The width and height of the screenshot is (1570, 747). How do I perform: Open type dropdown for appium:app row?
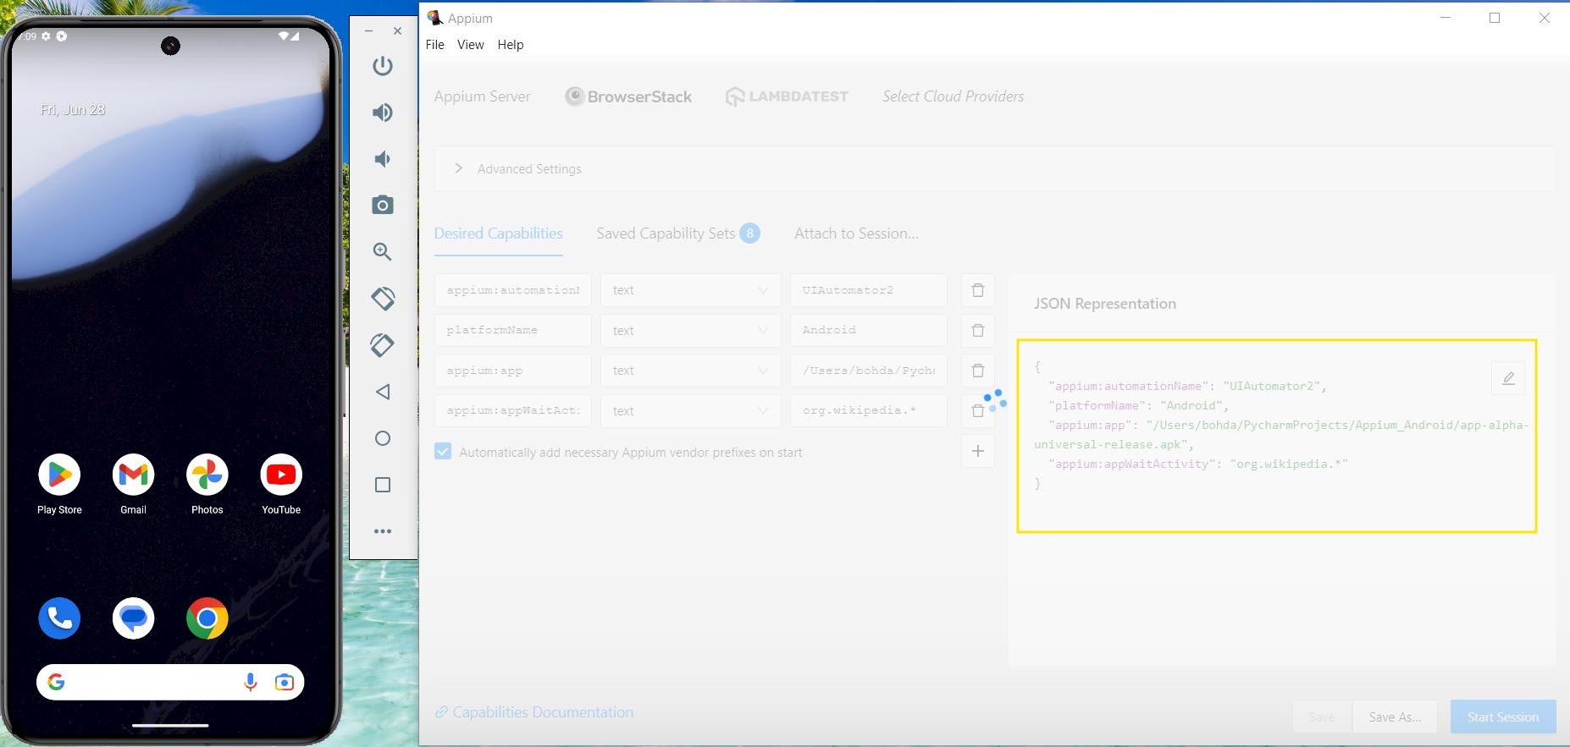(x=691, y=371)
